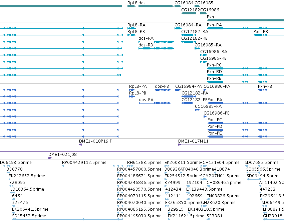284x221 pixels.
Task: Select the GH08646.5prime EST label
Action: point(224,183)
